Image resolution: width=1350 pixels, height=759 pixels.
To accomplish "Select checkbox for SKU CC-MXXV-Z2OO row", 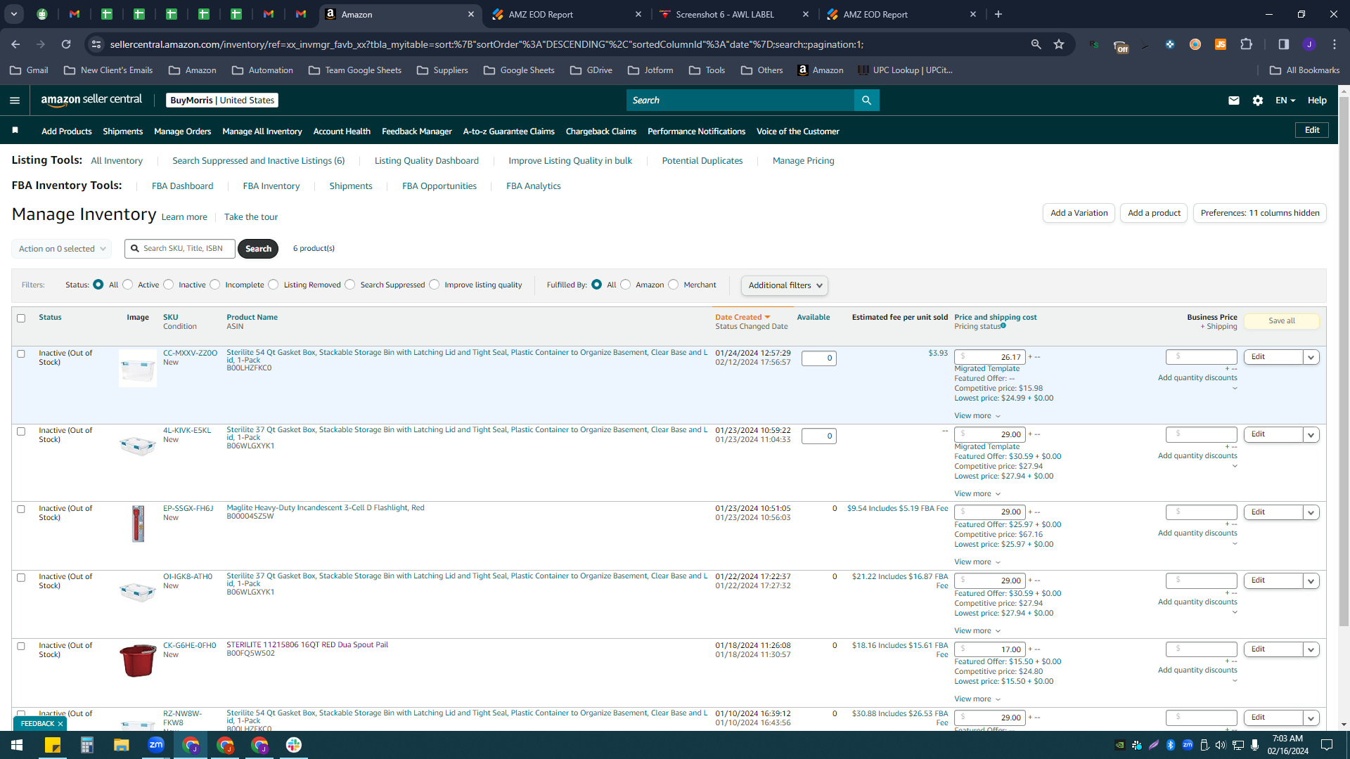I will tap(21, 354).
